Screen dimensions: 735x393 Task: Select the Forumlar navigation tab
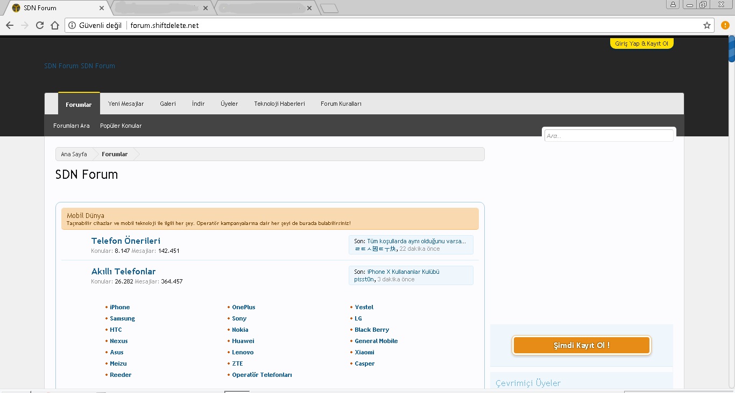(x=79, y=104)
